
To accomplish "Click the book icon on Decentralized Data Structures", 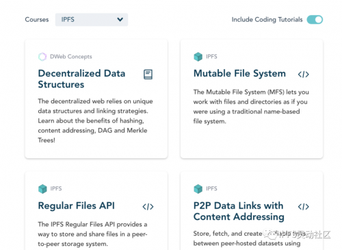I will click(148, 75).
